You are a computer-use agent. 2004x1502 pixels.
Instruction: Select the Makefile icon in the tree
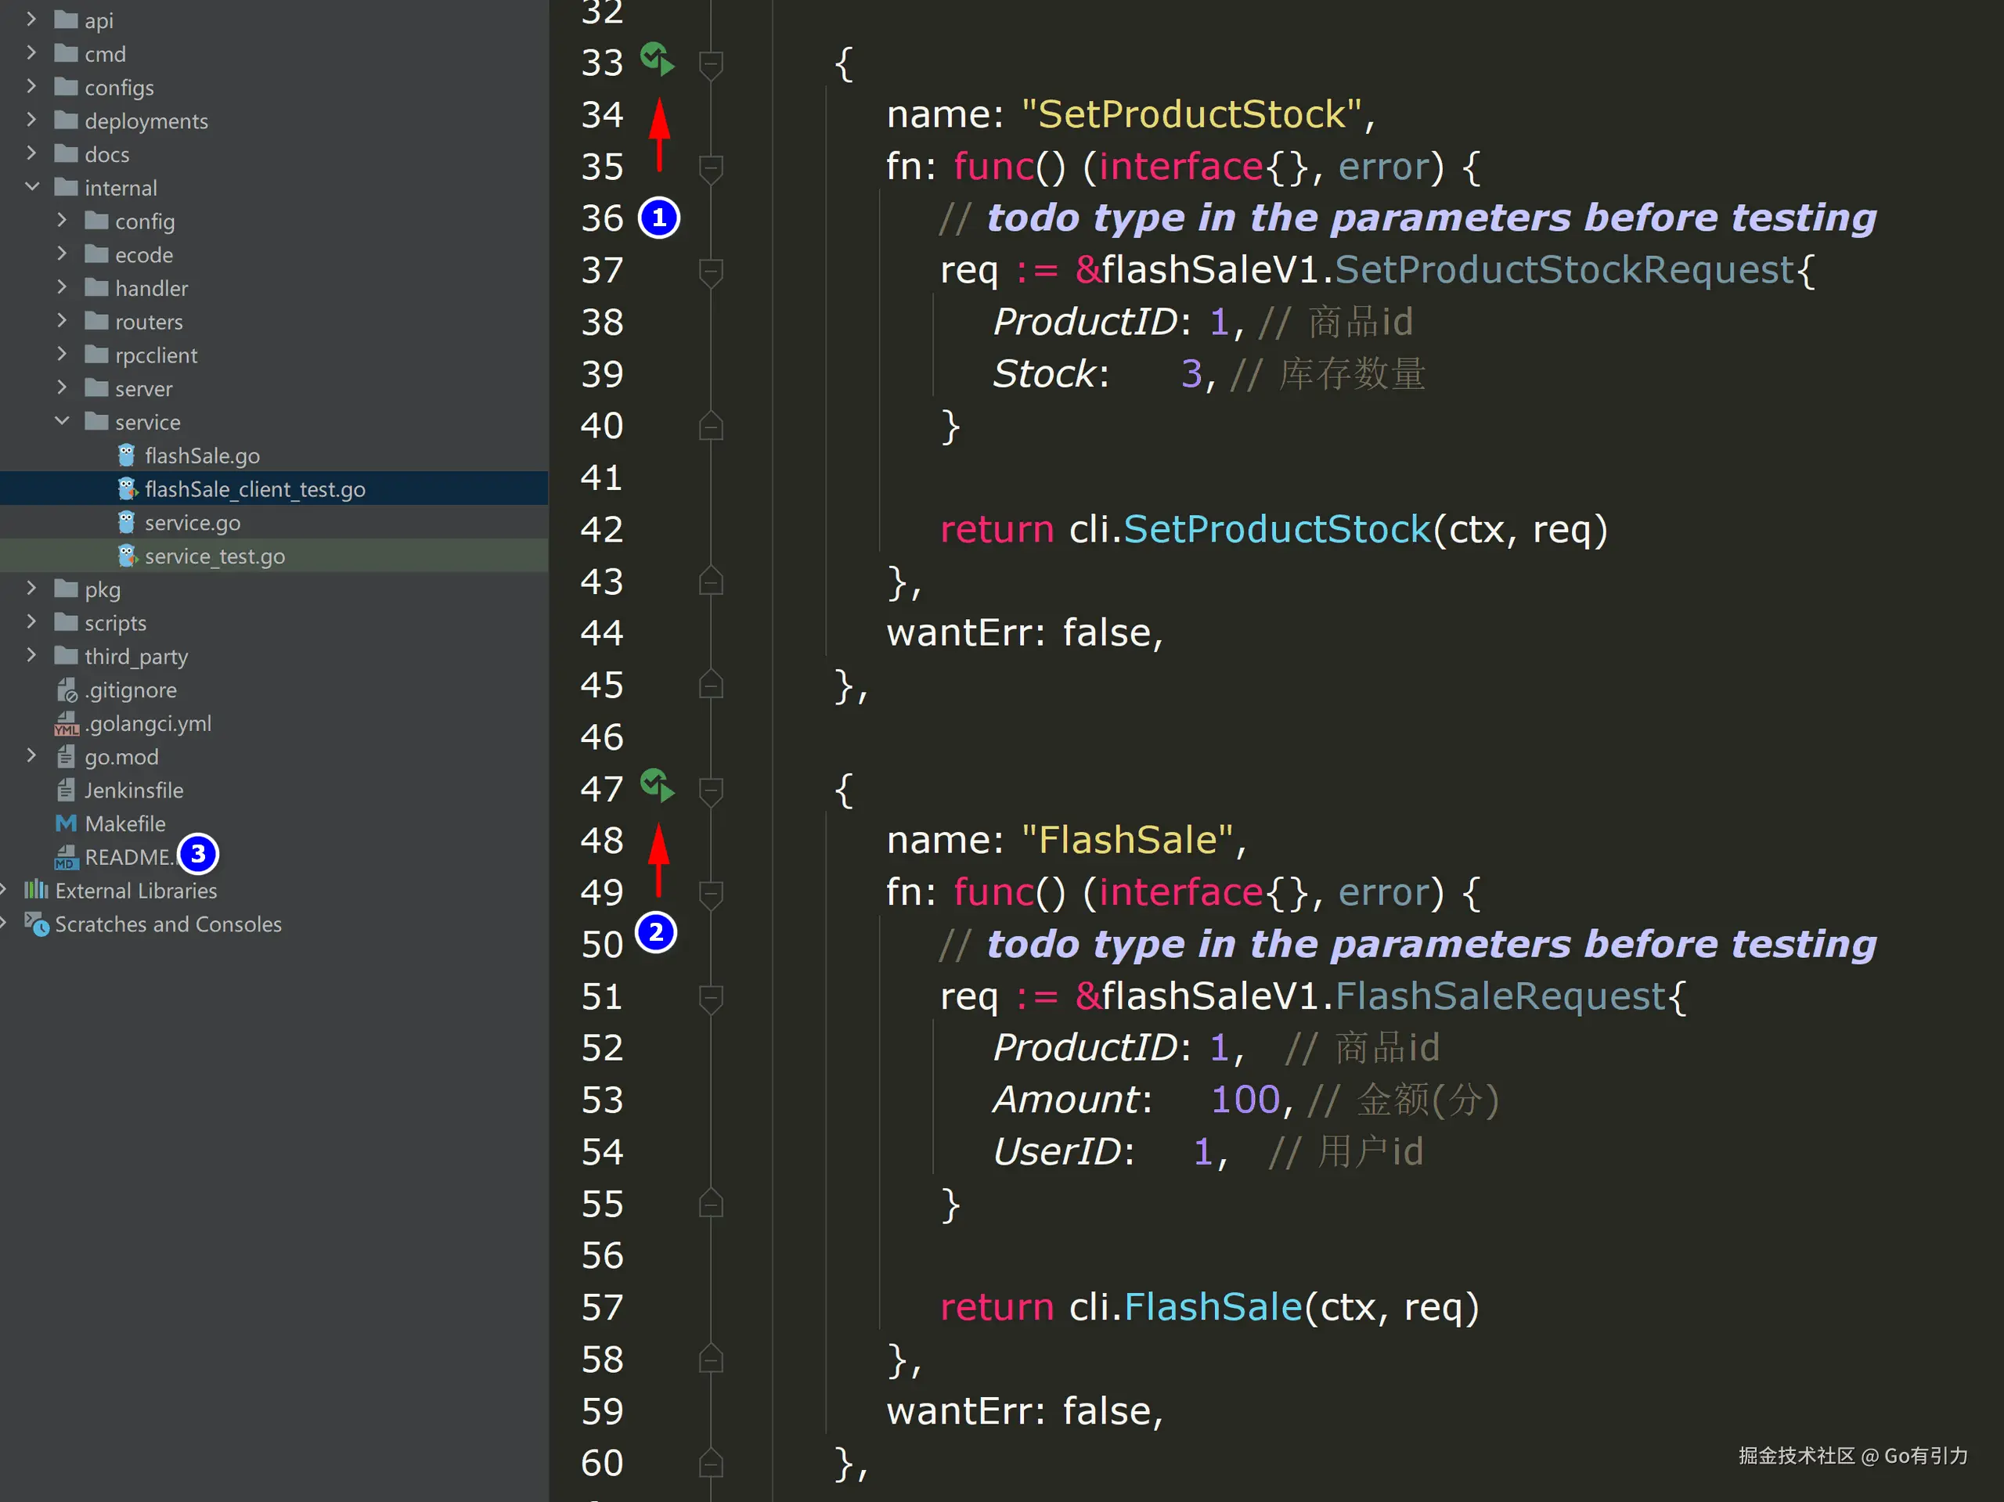66,823
